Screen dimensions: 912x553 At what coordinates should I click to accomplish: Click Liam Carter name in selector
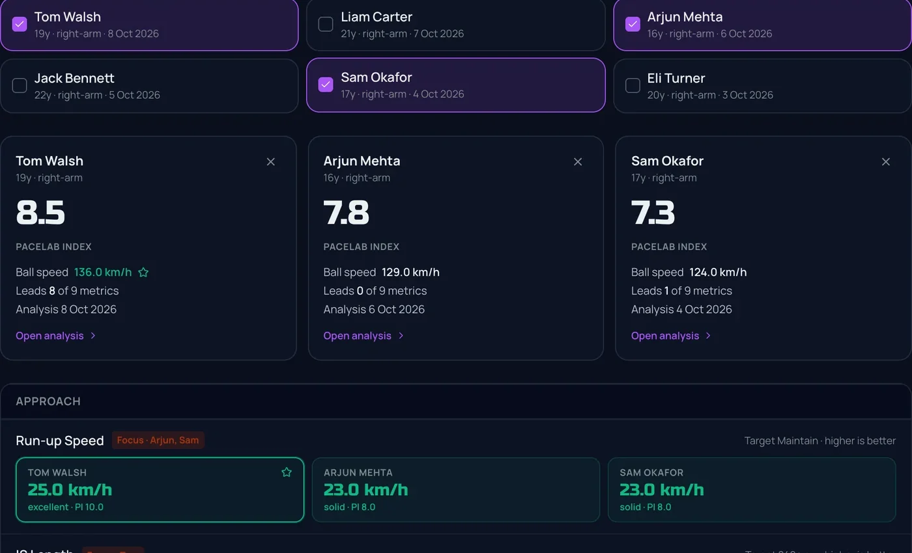click(377, 17)
